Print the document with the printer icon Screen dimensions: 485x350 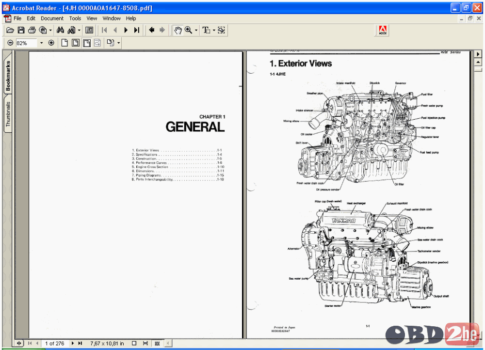tap(32, 30)
